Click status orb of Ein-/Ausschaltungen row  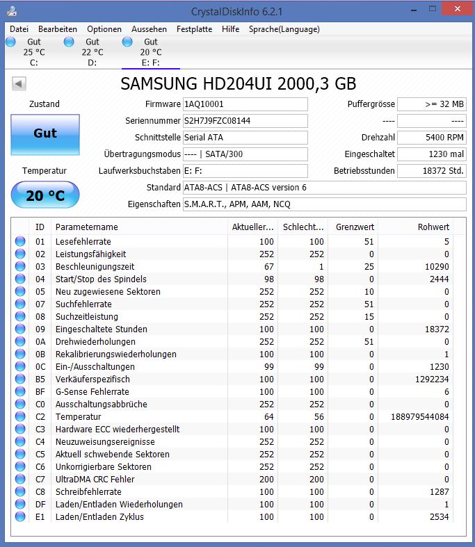click(x=20, y=367)
